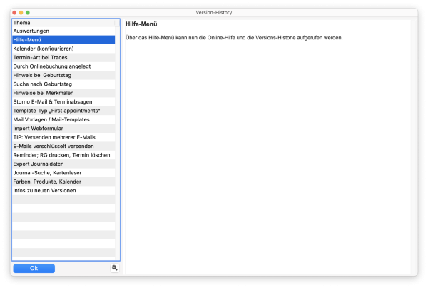This screenshot has height=288, width=428.
Task: Select Hinweise bei Merkmalen entry
Action: pos(43,93)
